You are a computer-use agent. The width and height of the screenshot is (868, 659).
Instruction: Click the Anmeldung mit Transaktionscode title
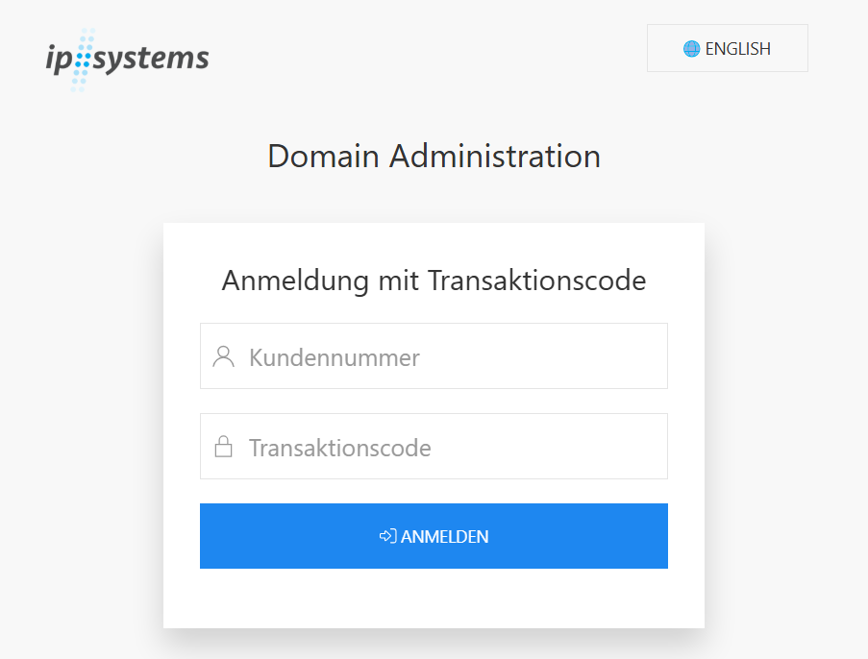click(x=434, y=281)
